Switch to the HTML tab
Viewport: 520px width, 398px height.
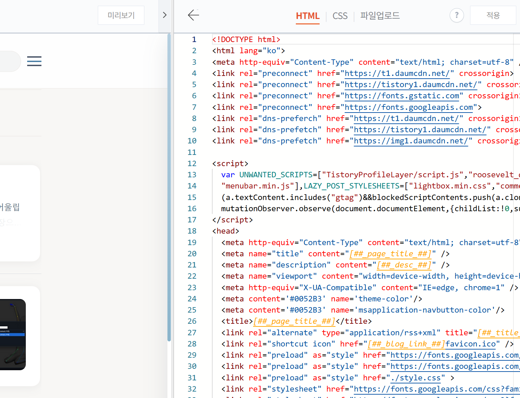click(x=308, y=16)
